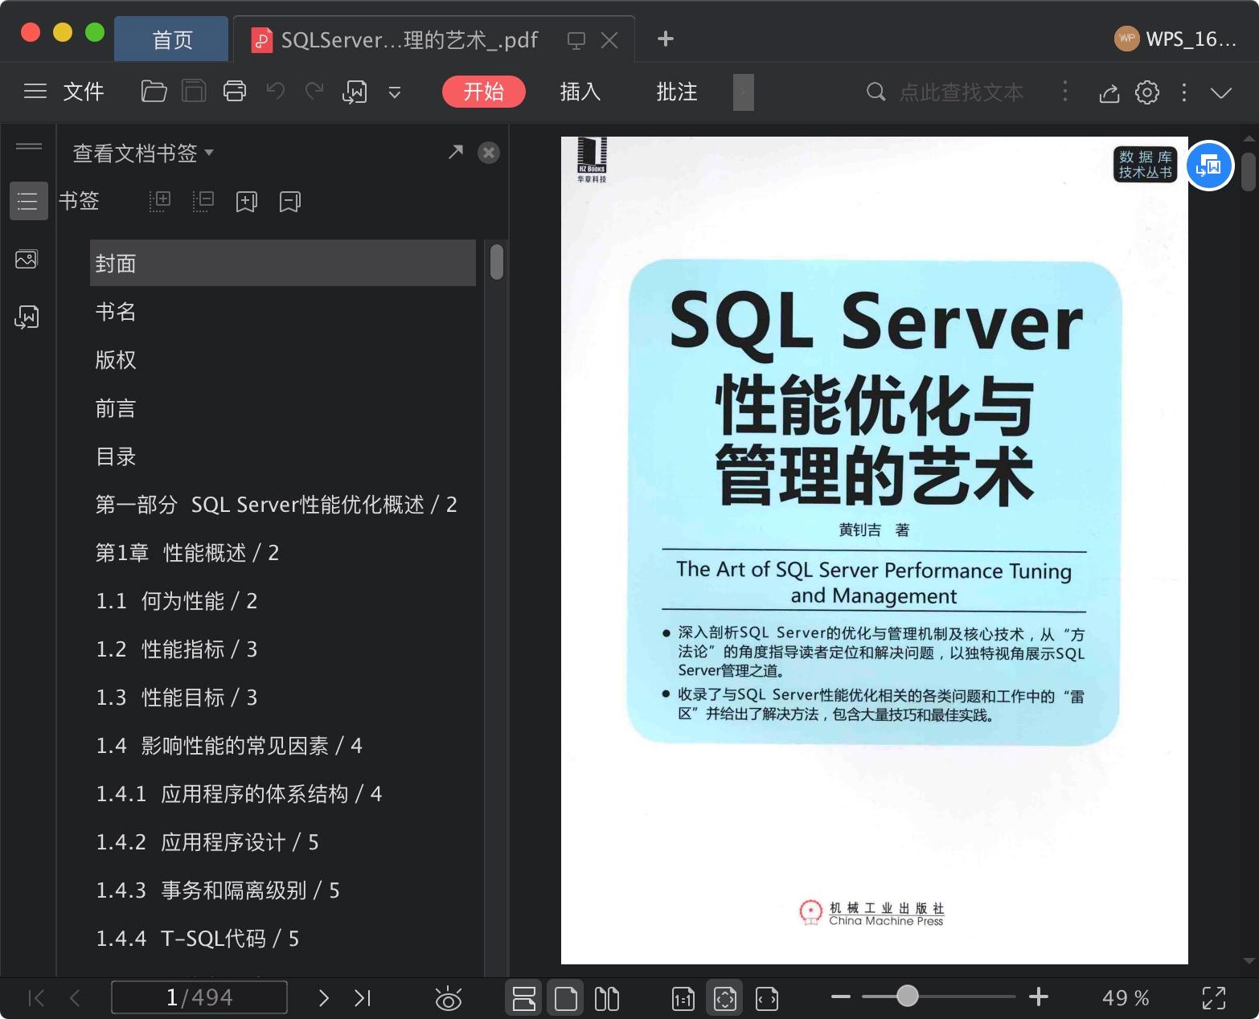Click the WPS user account avatar

point(1127,39)
